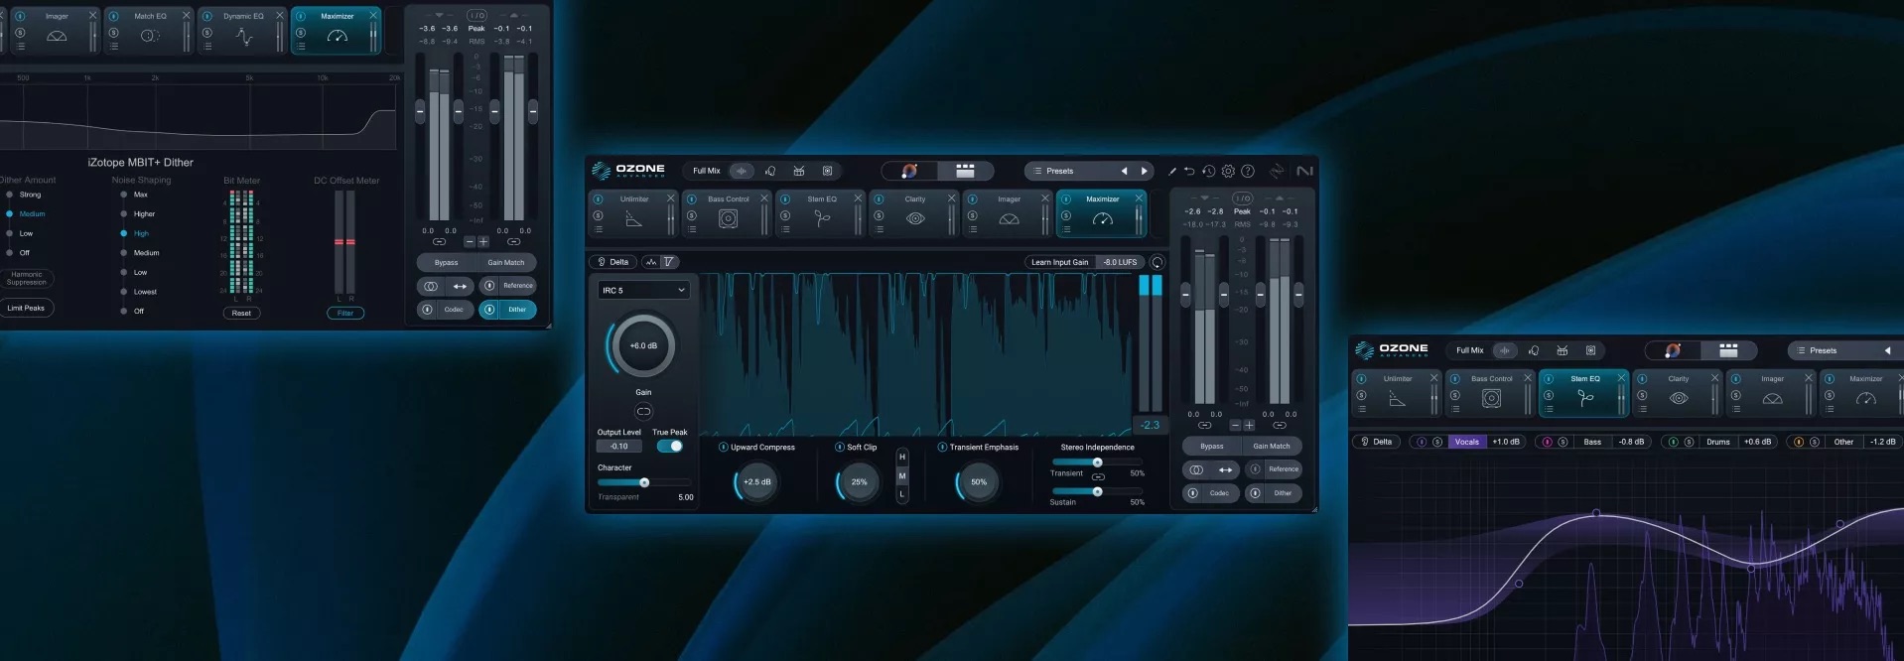Select Clarity module in center window
1904x661 pixels.
point(914,212)
